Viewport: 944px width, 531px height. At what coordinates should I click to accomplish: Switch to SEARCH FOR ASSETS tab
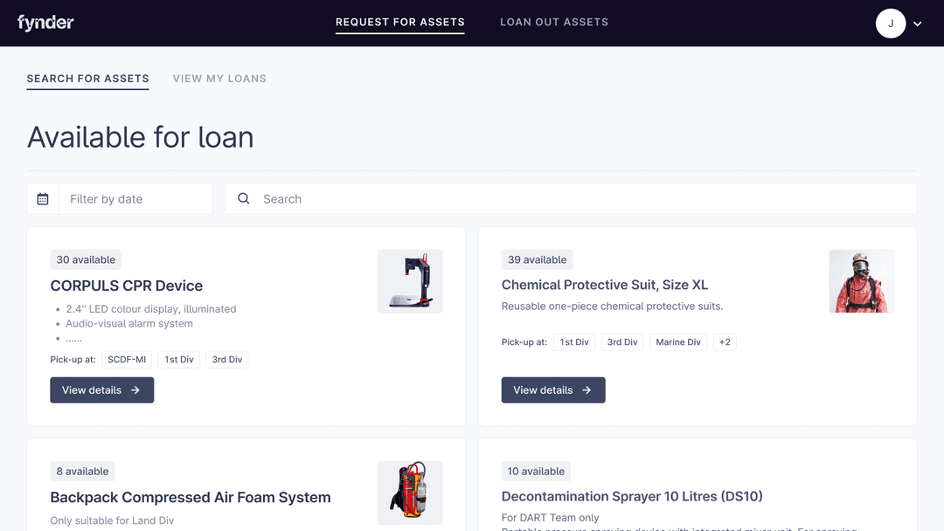tap(88, 79)
